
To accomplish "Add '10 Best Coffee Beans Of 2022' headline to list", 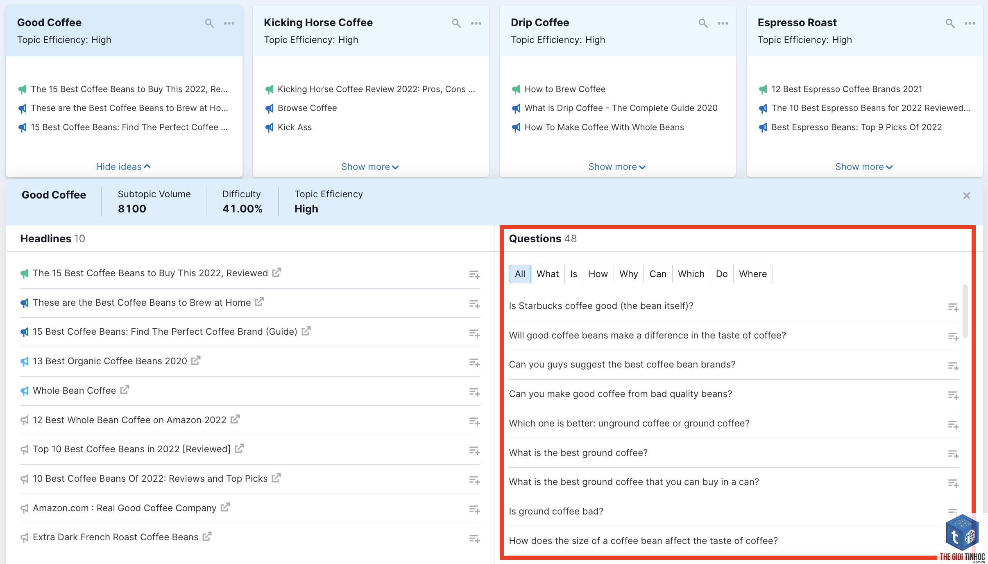I will pyautogui.click(x=474, y=480).
